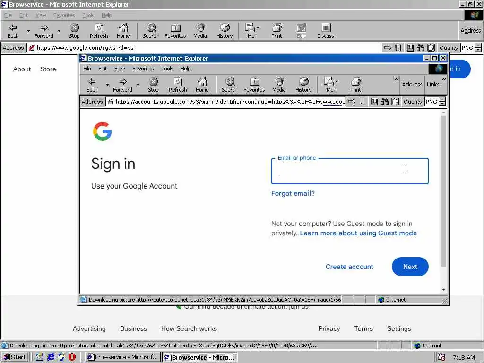Open the Favorites menu in the front window
The height and width of the screenshot is (363, 484).
pos(143,69)
